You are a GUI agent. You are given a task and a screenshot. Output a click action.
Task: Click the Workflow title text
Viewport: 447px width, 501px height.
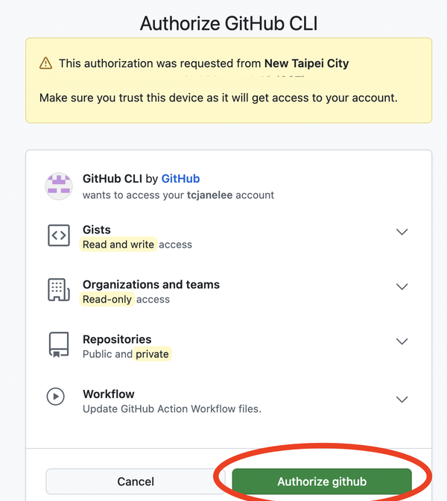point(108,394)
